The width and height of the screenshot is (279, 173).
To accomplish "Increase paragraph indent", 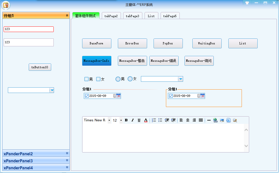I will (173, 120).
